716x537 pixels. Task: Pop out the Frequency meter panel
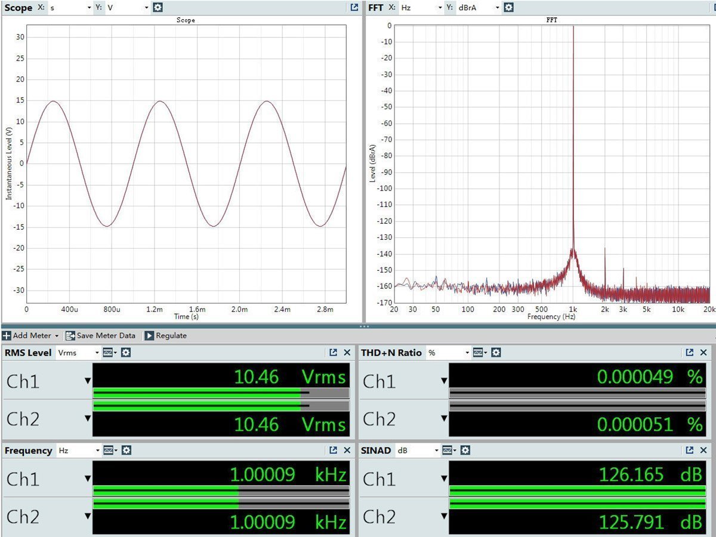coord(334,450)
